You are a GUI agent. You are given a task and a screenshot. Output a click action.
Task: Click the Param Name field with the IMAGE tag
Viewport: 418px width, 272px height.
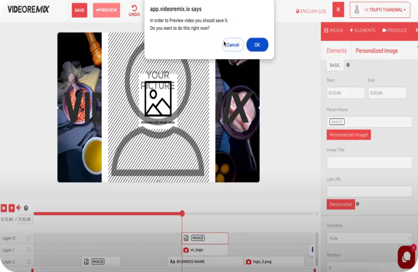click(x=369, y=122)
